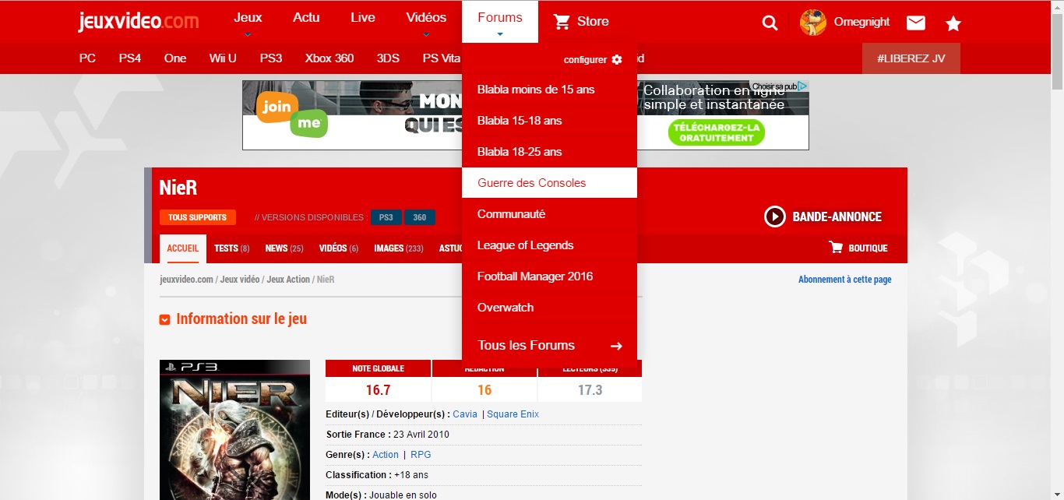Open Tous les Forums link

(526, 346)
